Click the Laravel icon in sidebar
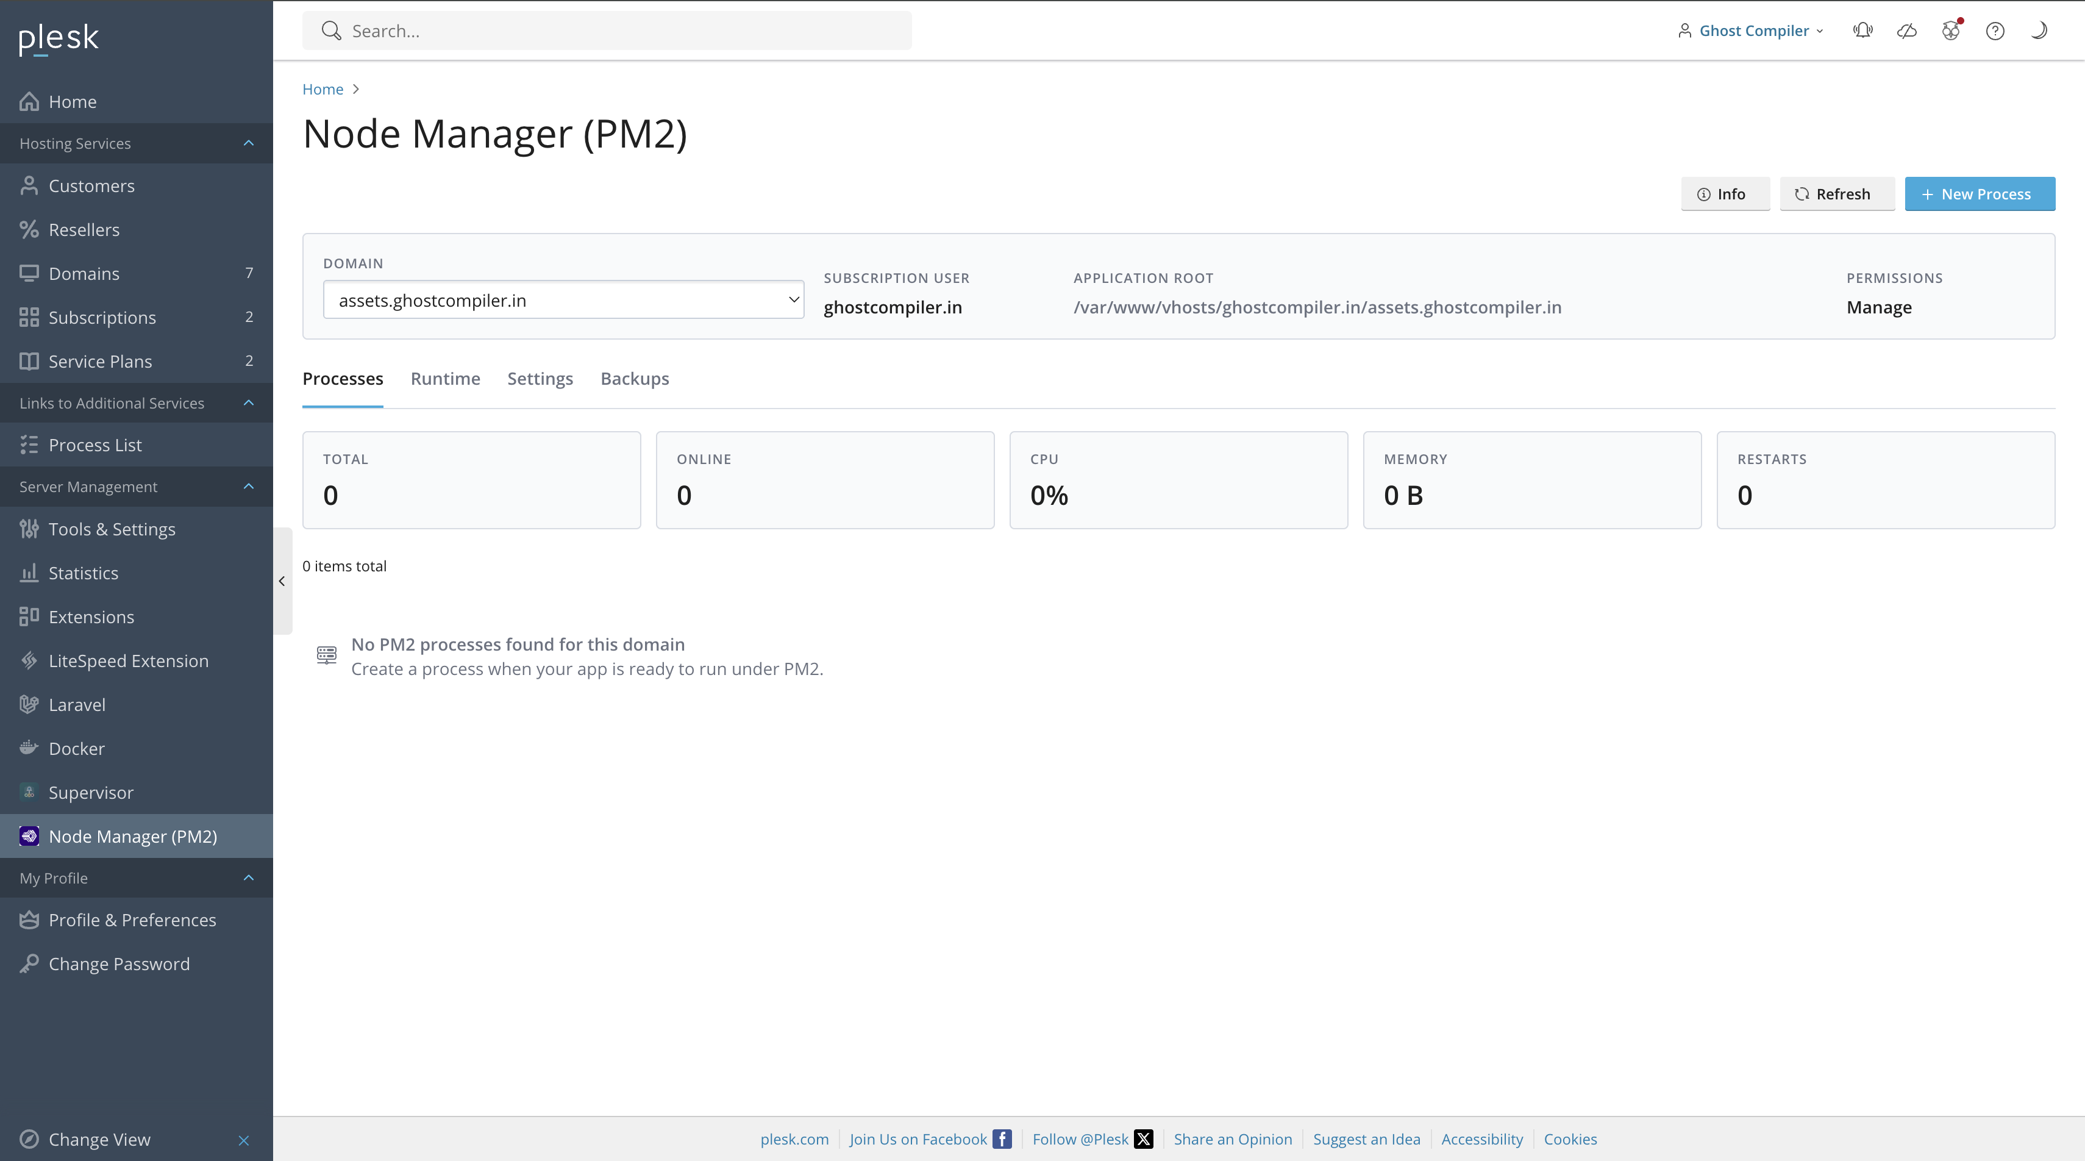 (x=29, y=705)
